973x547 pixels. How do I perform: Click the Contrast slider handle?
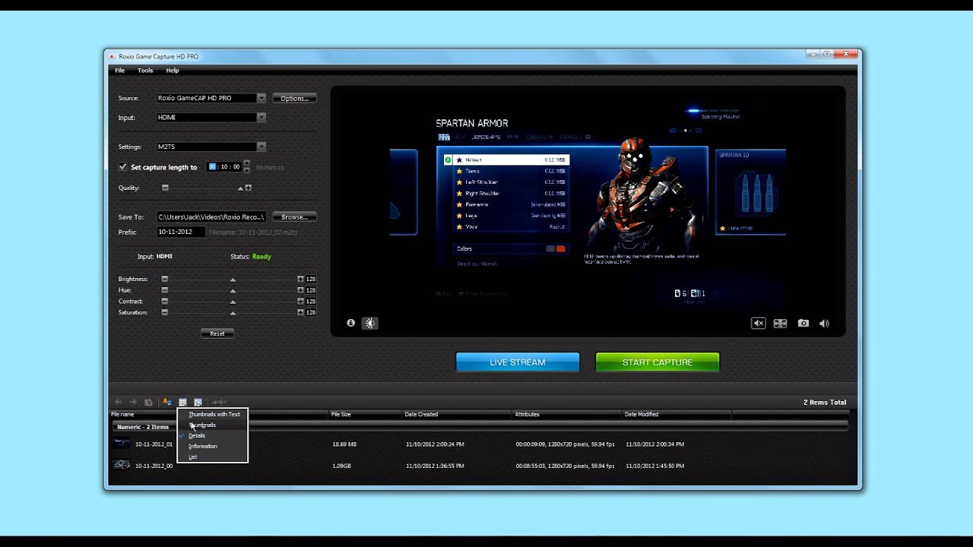(x=233, y=302)
